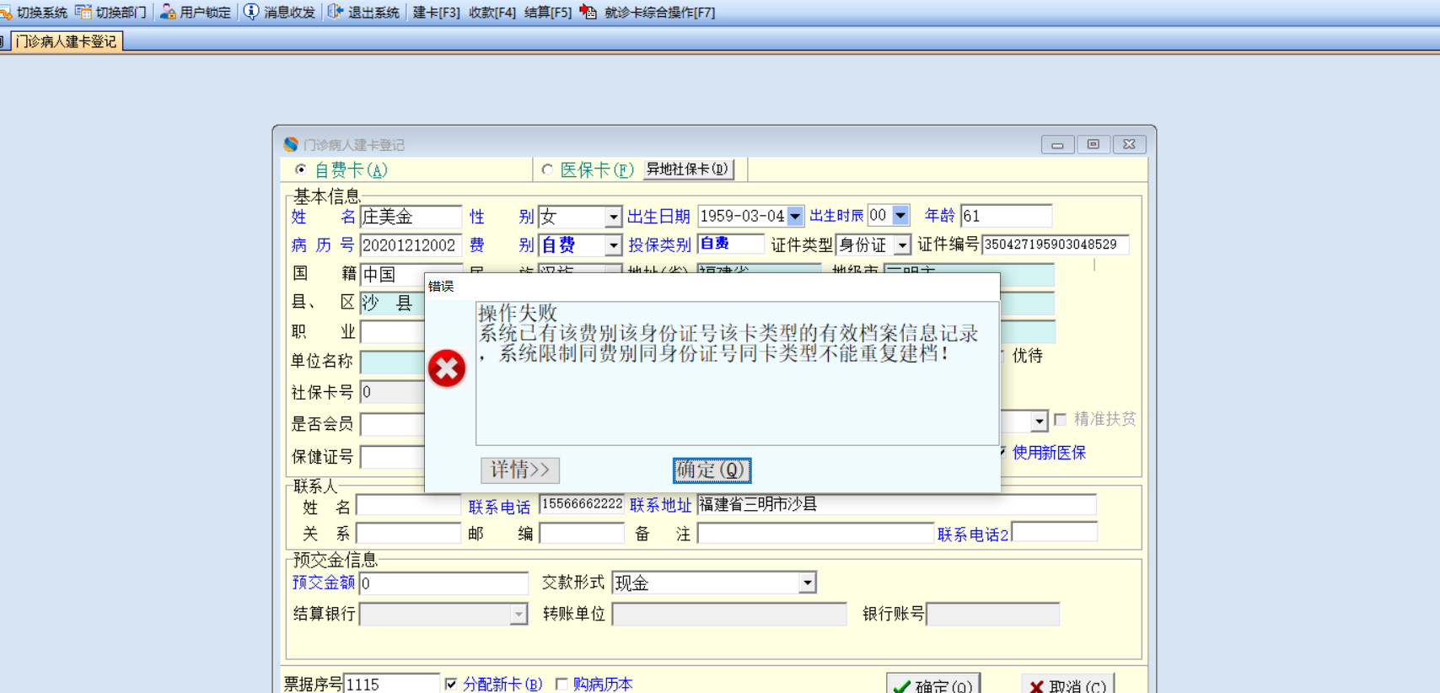Click the 关系 input field

(409, 533)
